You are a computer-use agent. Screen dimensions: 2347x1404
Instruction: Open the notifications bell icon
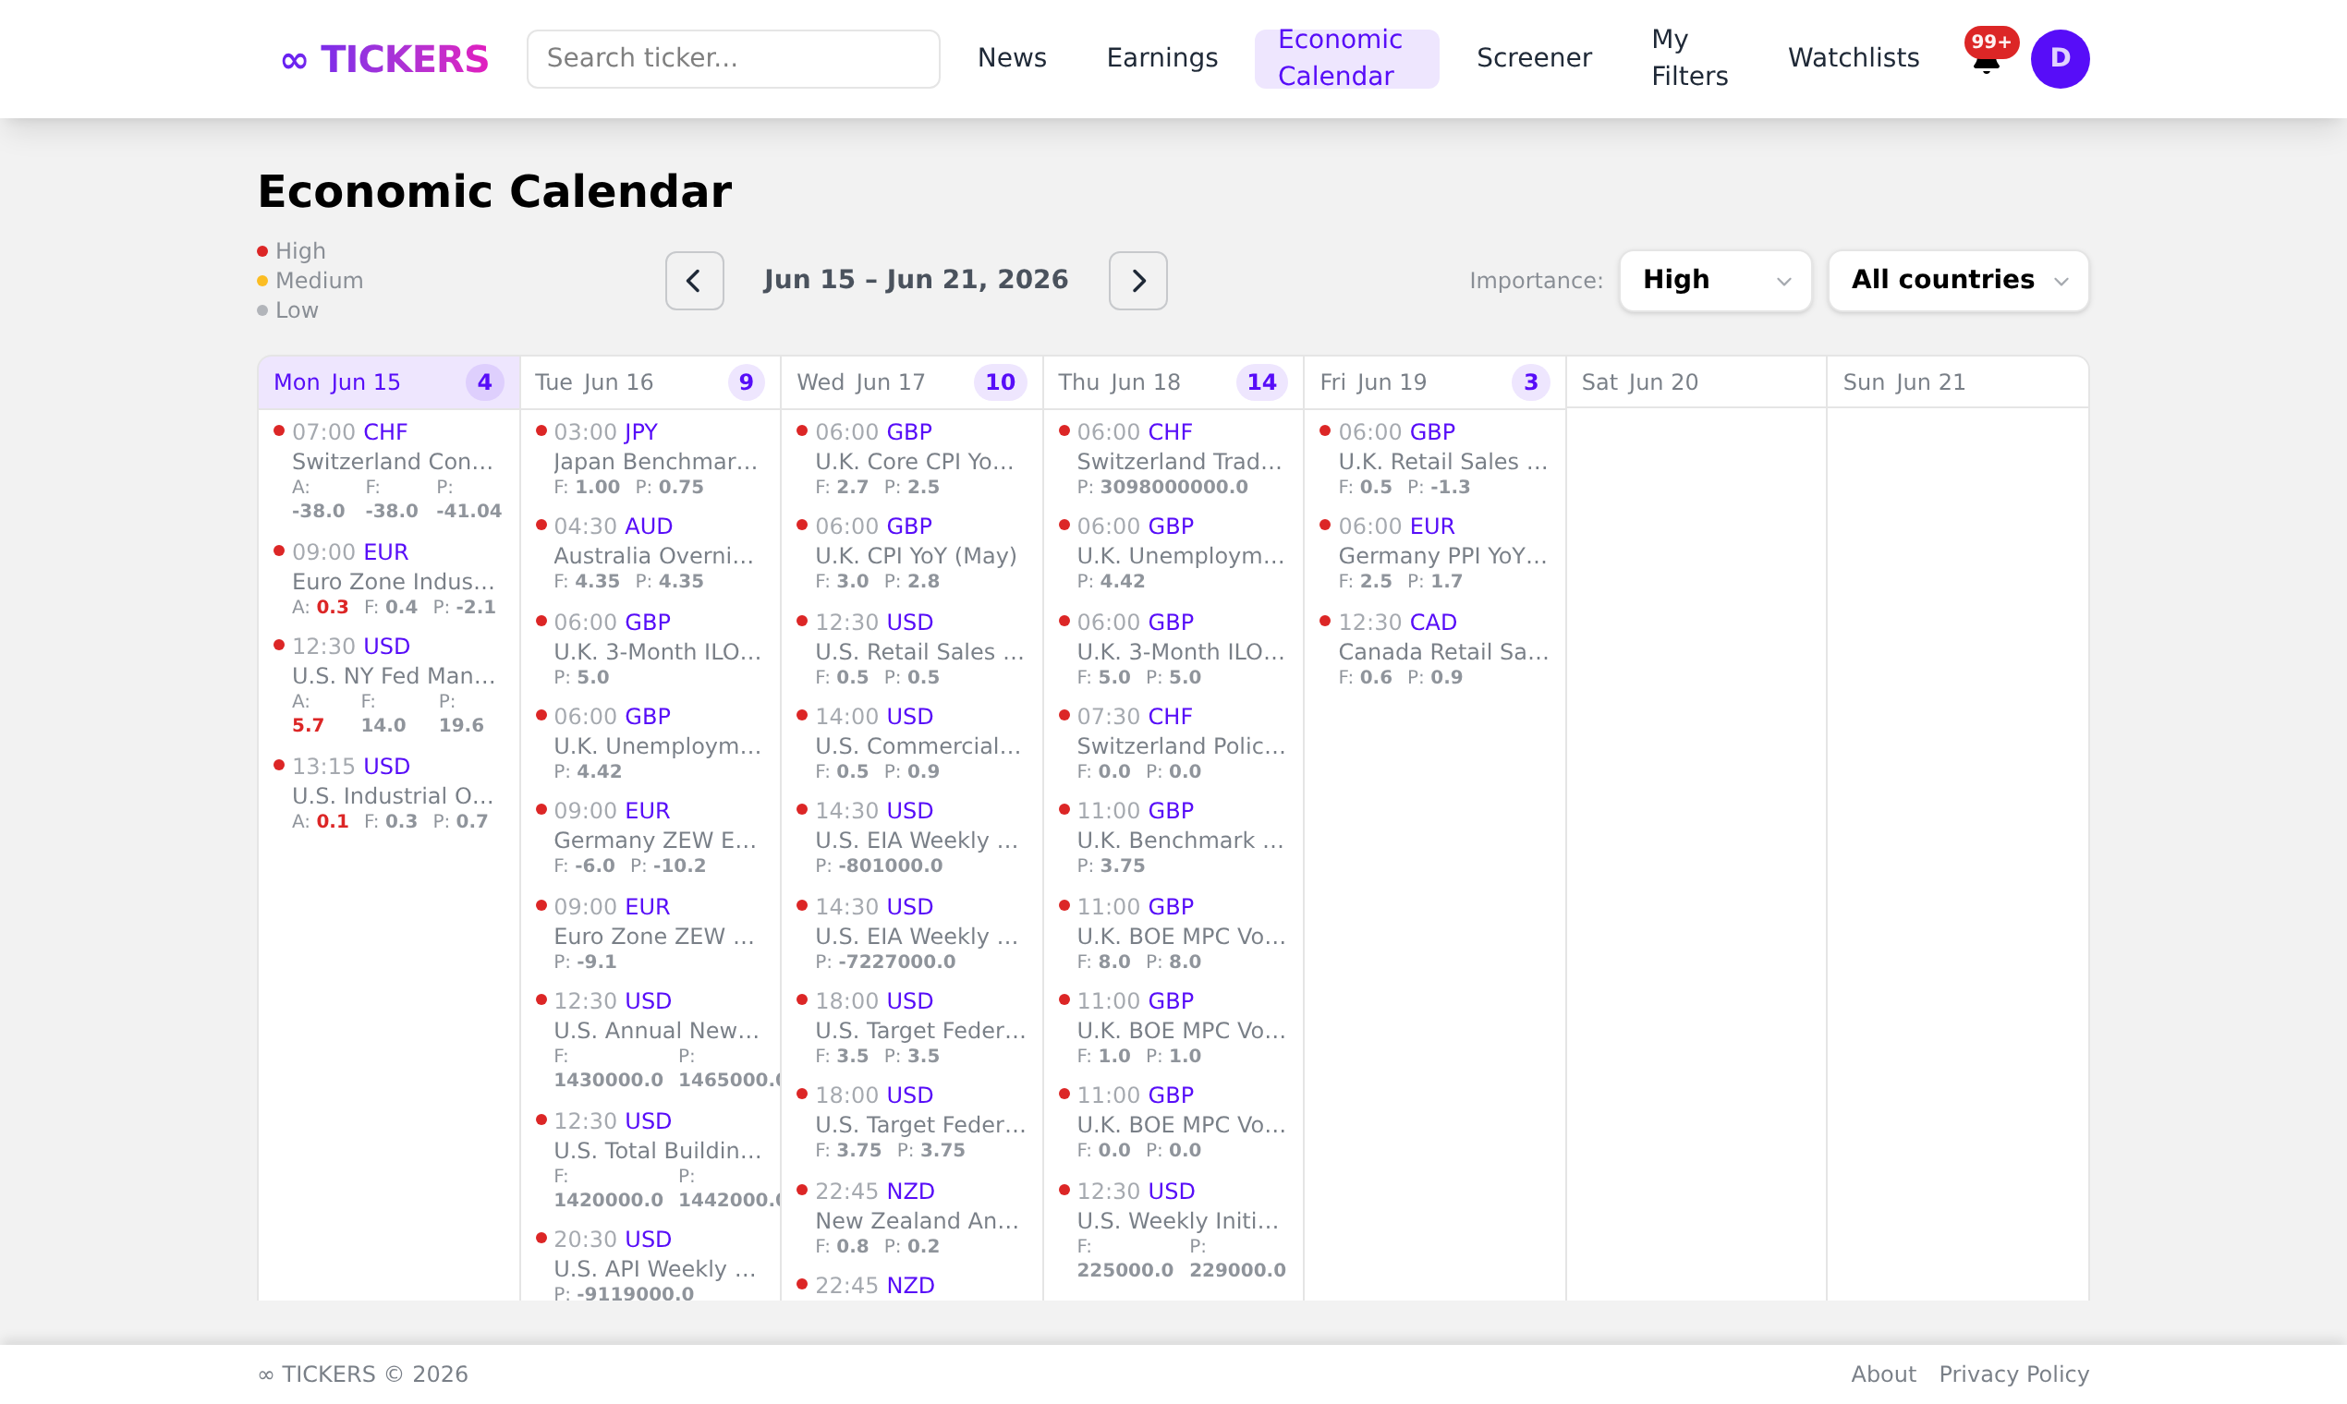click(x=1986, y=63)
